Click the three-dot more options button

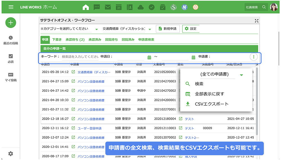tap(253, 57)
